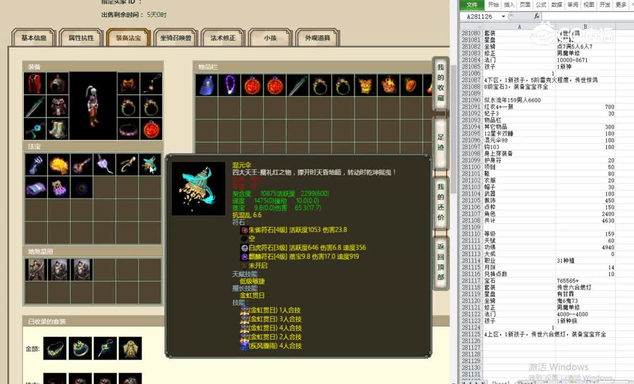Click the cell with value 4630
Image resolution: width=634 pixels, height=384 pixels.
coord(585,221)
